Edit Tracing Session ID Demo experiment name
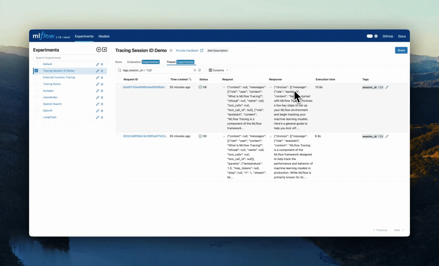Image resolution: width=439 pixels, height=266 pixels. 98,71
